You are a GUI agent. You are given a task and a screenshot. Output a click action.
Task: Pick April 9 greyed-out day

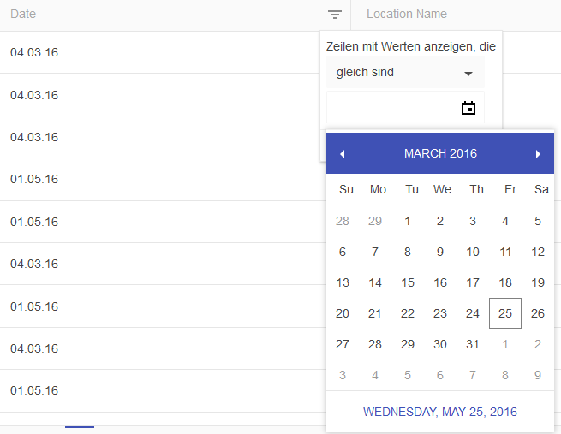538,375
